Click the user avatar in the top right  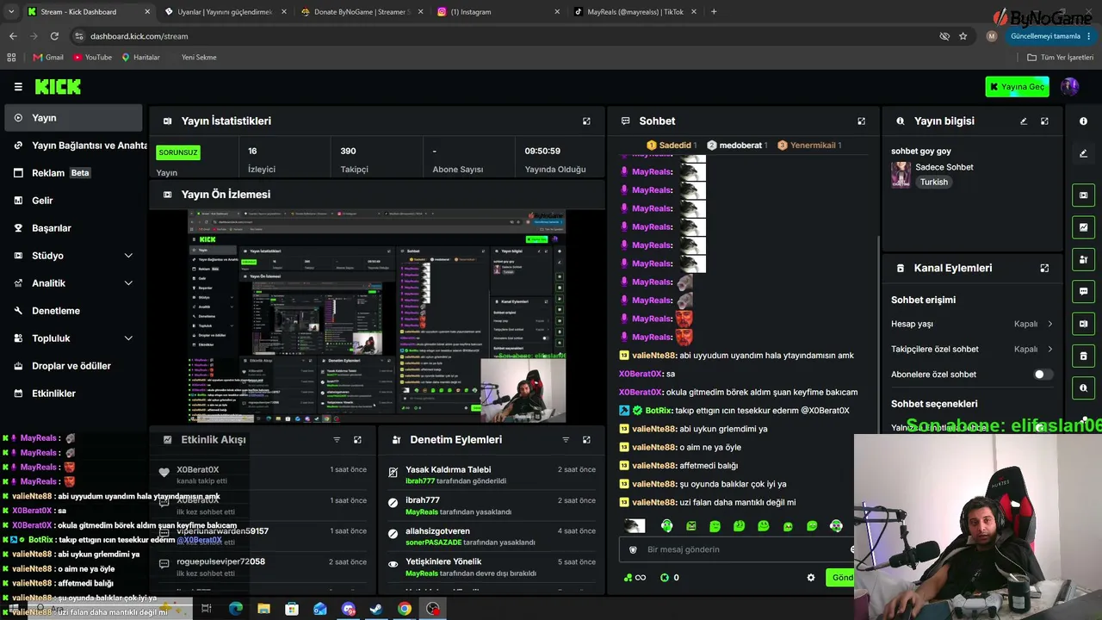click(x=1069, y=87)
